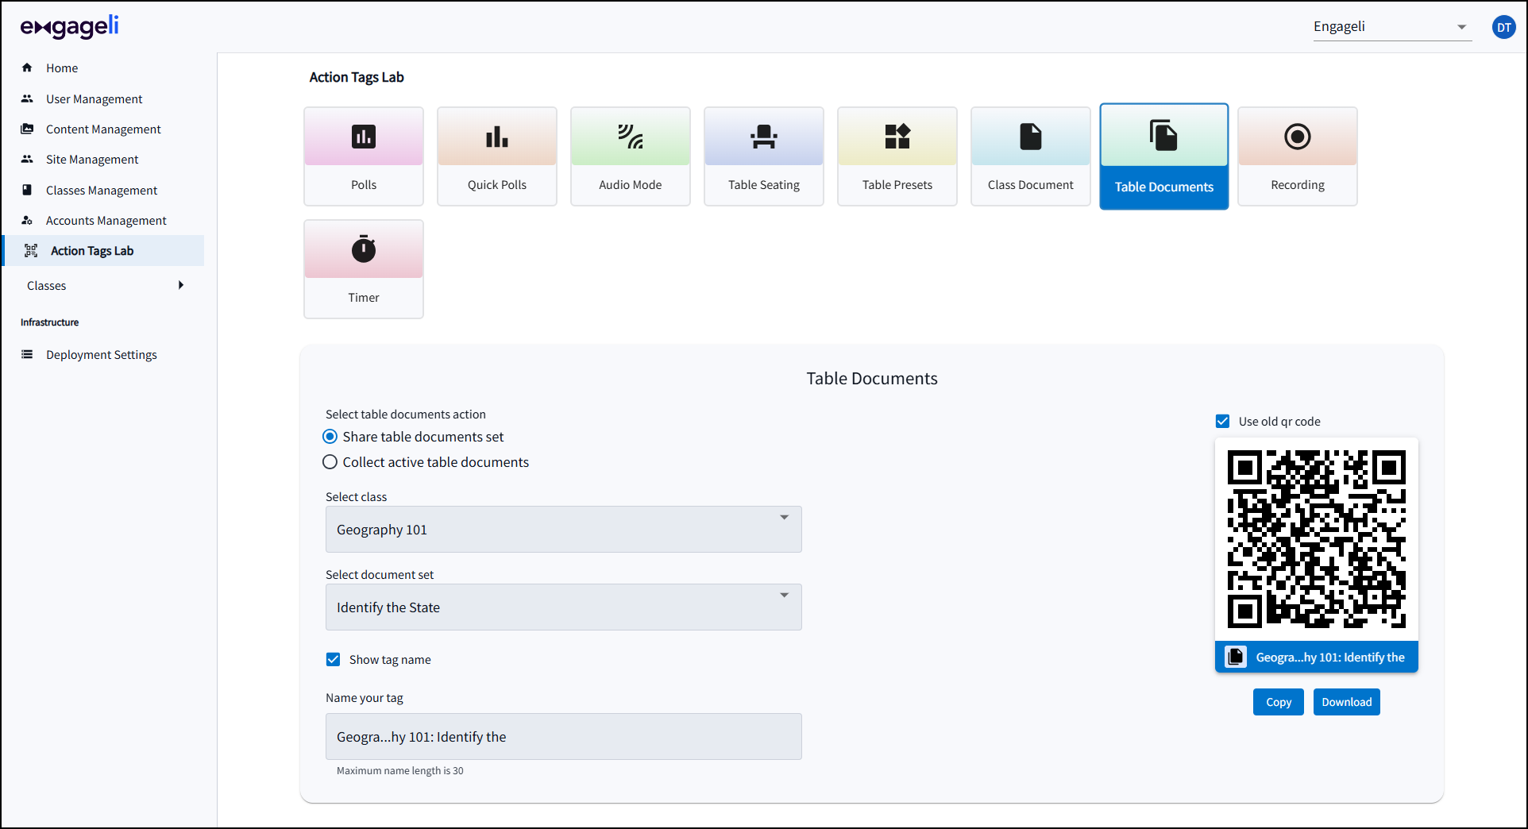Open Deployment Settings page
1528x829 pixels.
click(x=103, y=354)
